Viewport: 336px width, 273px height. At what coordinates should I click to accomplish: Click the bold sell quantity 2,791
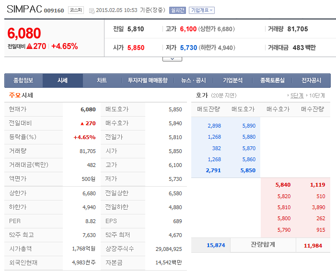coord(213,170)
